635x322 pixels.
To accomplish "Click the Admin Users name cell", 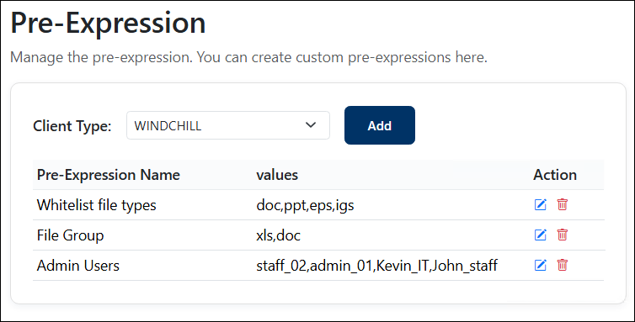I will click(x=78, y=266).
